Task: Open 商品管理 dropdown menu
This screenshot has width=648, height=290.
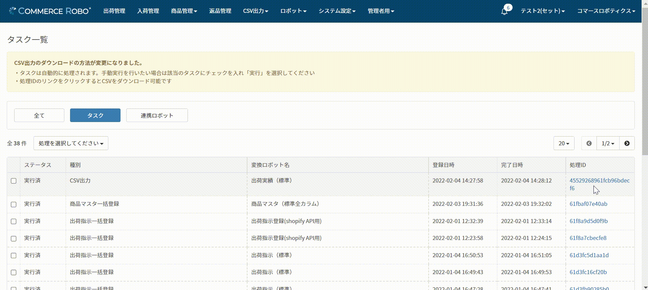Action: coord(184,11)
